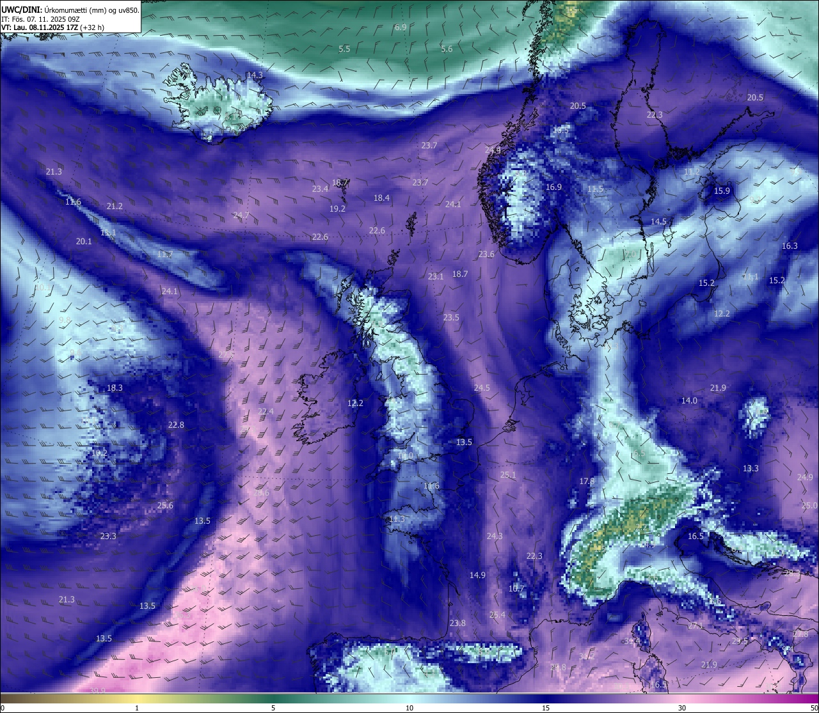Click the color scale tick label 10

pyautogui.click(x=409, y=708)
